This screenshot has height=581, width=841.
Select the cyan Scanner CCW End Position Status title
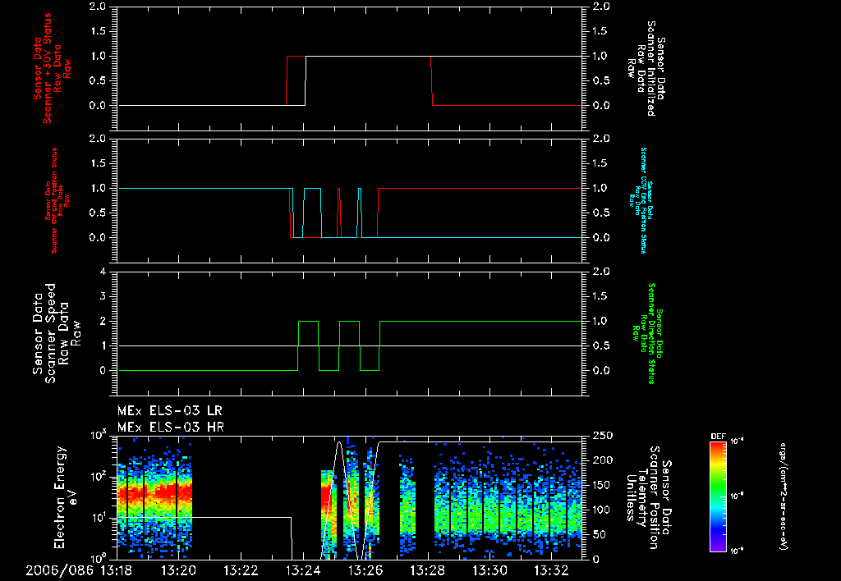(x=640, y=200)
